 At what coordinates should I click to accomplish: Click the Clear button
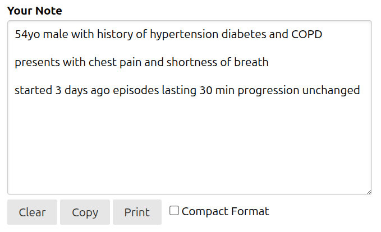32,212
